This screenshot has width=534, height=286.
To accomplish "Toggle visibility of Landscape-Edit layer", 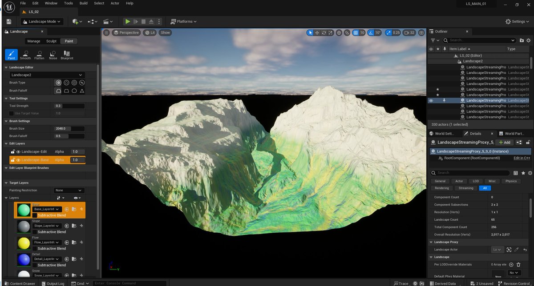I will [x=19, y=152].
